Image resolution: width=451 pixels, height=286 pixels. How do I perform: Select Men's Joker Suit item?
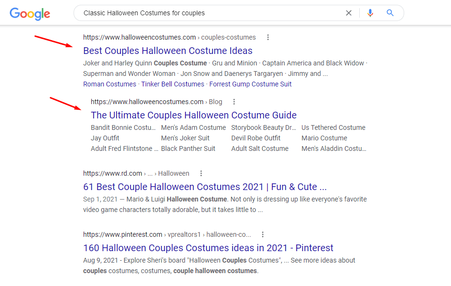click(185, 138)
